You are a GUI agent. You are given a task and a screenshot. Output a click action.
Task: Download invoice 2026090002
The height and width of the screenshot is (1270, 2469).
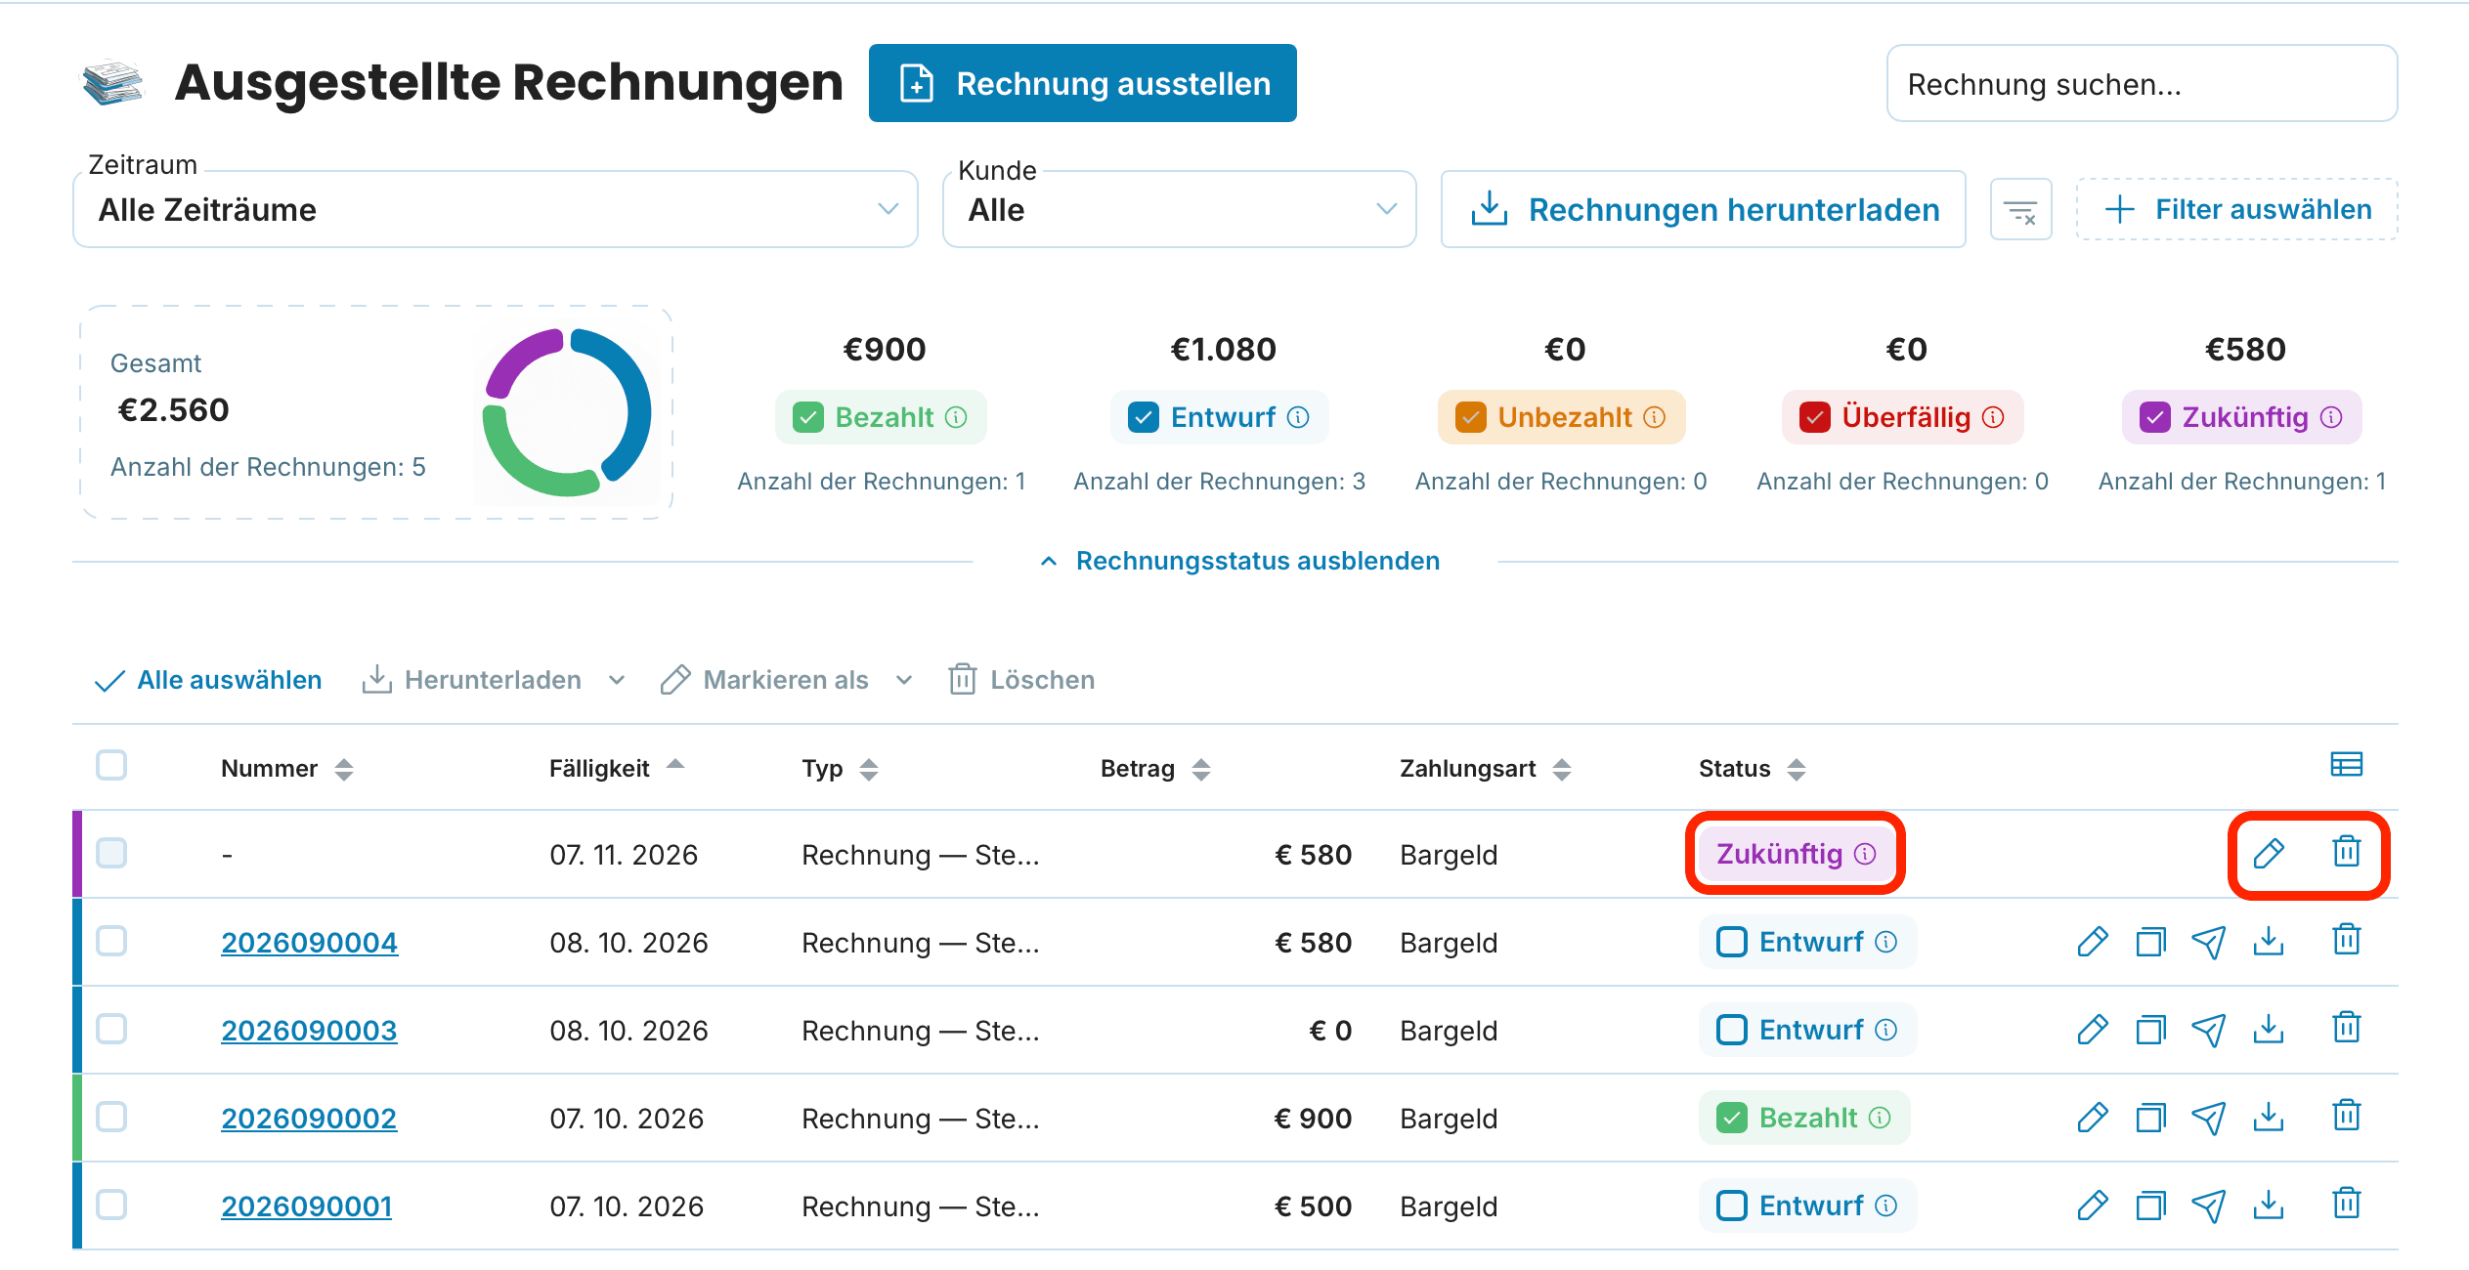pos(2269,1117)
